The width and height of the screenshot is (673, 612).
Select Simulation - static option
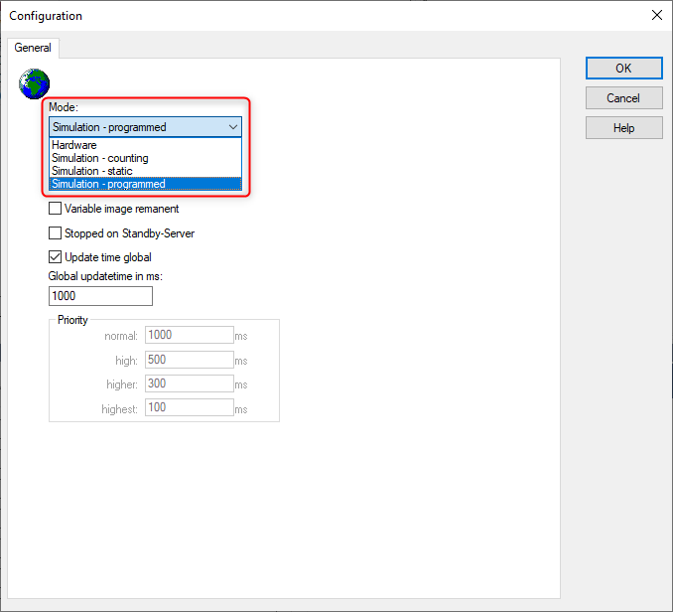[145, 171]
